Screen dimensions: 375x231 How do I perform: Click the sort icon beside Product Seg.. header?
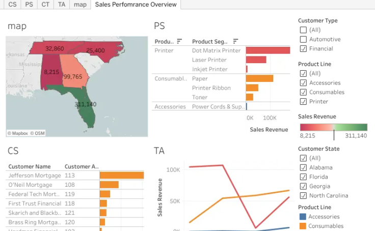click(x=235, y=41)
